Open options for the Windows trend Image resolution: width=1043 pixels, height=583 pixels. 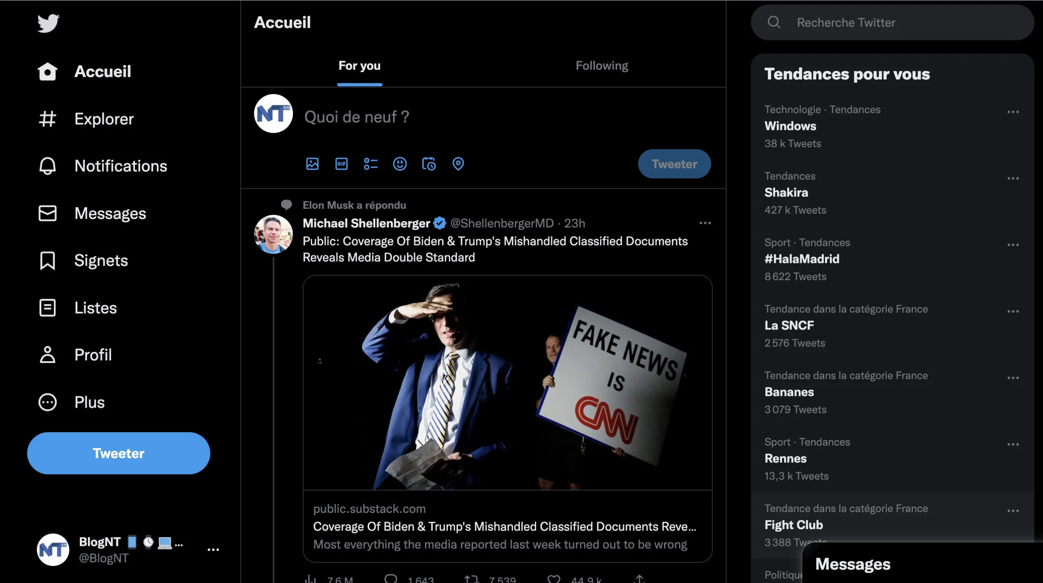point(1013,112)
